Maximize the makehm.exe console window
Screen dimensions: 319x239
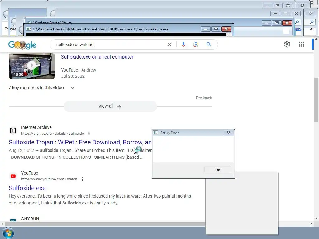(216, 29)
